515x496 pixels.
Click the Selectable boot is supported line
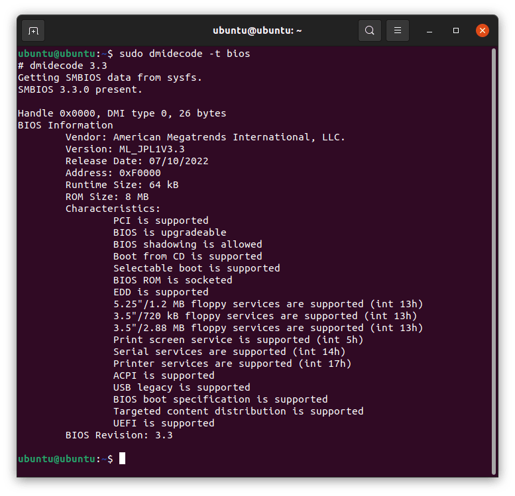click(x=196, y=268)
